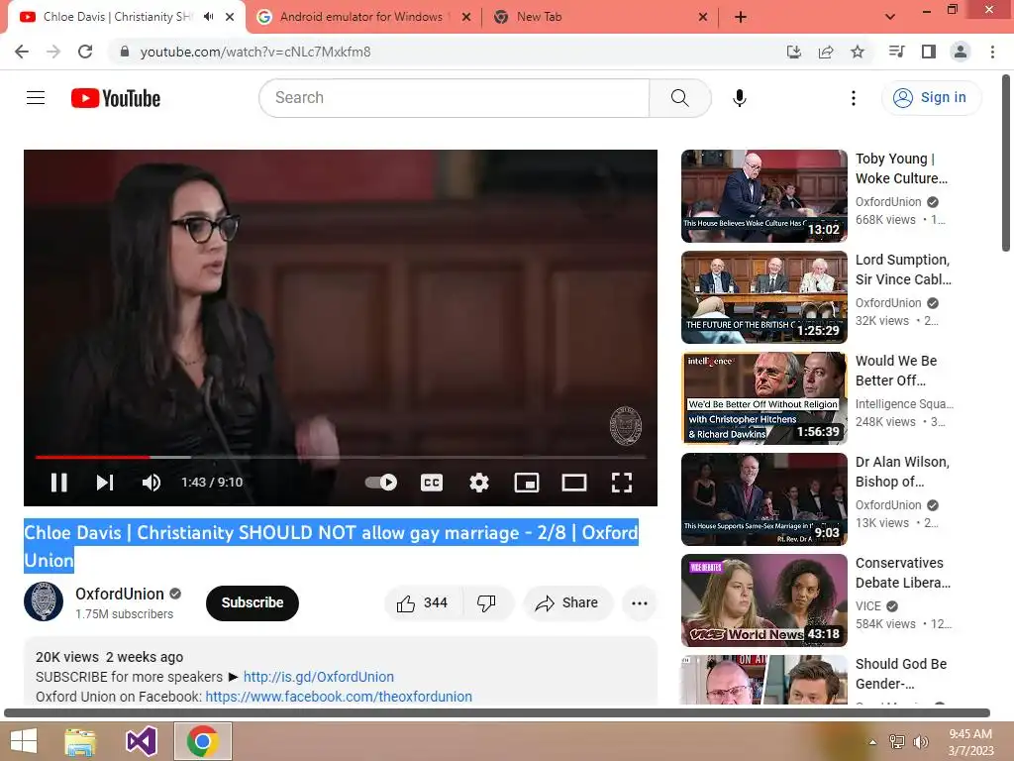Open taskbar clock and date
Image resolution: width=1014 pixels, height=761 pixels.
tap(970, 742)
